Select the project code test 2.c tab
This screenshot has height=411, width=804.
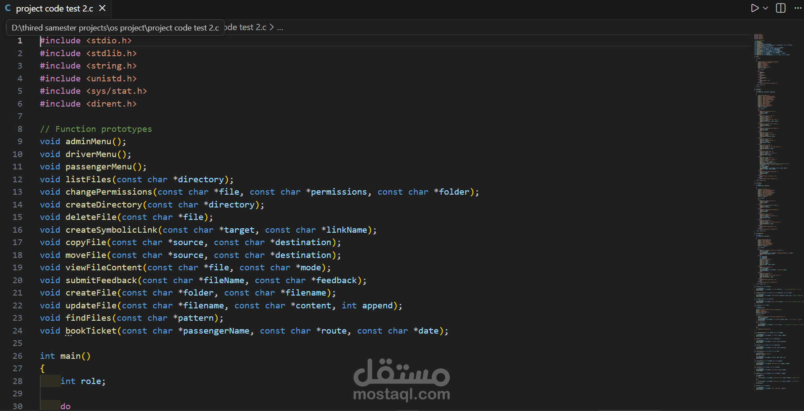(53, 8)
